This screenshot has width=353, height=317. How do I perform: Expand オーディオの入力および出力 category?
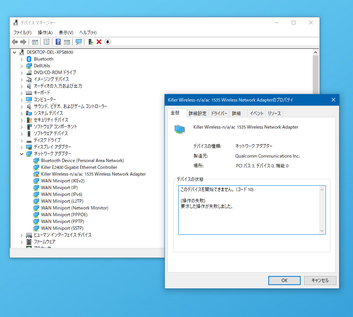[x=21, y=86]
